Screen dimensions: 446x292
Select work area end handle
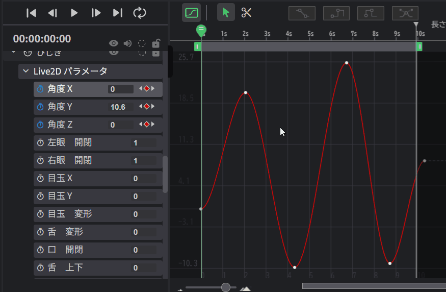(x=419, y=46)
